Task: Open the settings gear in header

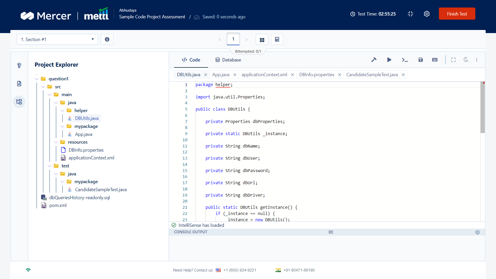Action: (x=427, y=14)
